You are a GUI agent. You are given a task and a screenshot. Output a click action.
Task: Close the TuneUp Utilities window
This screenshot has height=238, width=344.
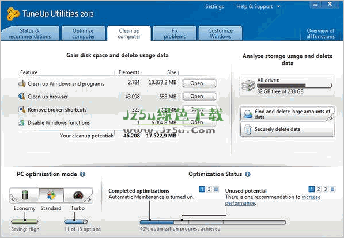330,5
